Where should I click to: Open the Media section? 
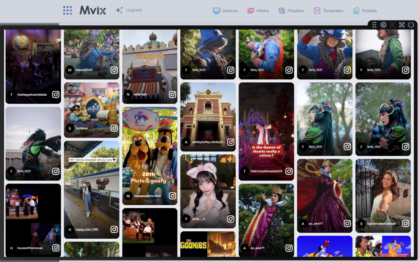(258, 11)
